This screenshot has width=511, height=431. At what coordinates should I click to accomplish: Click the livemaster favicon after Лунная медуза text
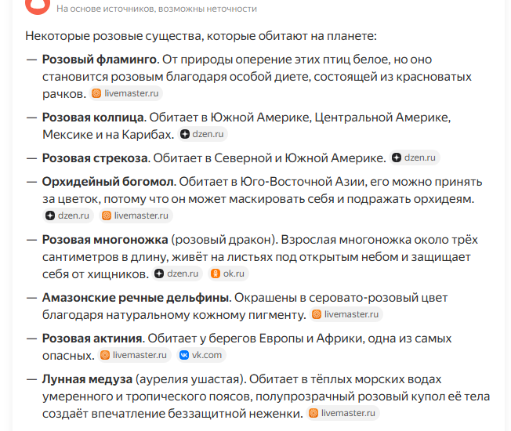pos(313,413)
